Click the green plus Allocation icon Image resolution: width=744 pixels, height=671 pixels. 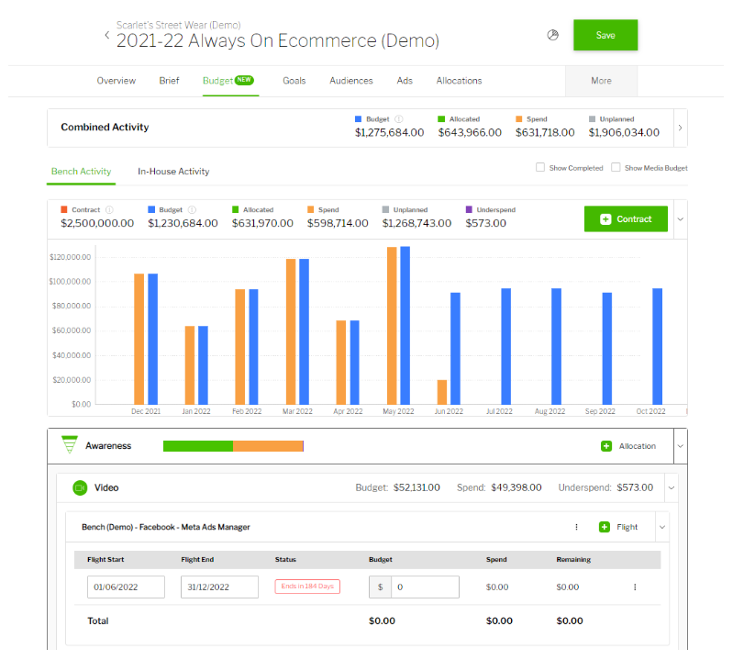pyautogui.click(x=606, y=446)
